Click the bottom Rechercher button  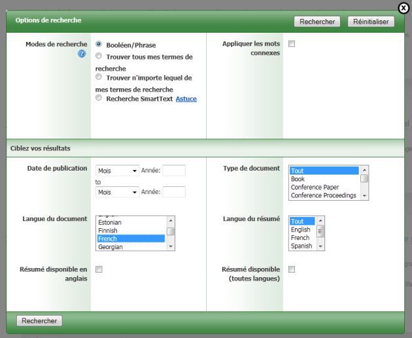pyautogui.click(x=39, y=321)
